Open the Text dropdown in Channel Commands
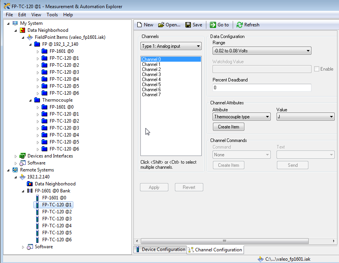The height and width of the screenshot is (263, 339). pos(306,155)
